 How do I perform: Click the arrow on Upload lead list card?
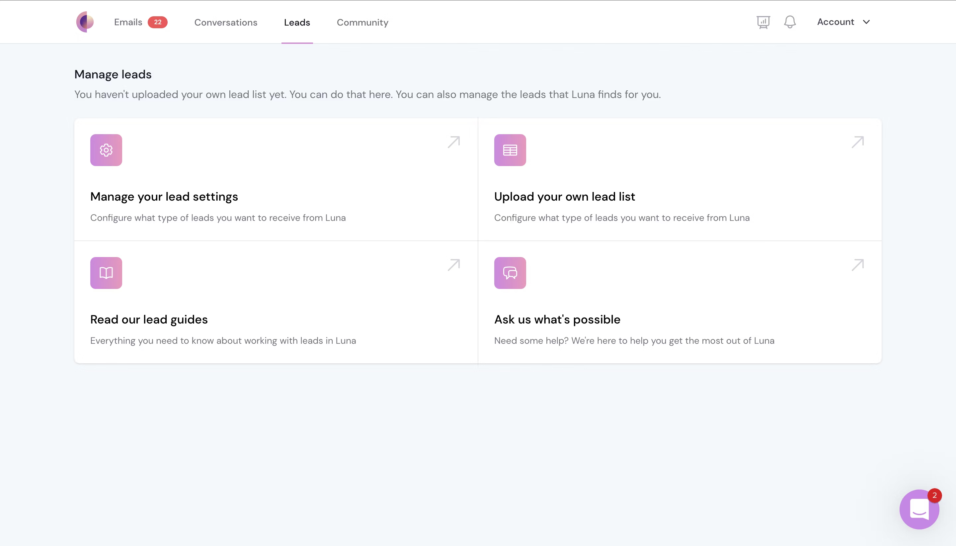pyautogui.click(x=858, y=142)
